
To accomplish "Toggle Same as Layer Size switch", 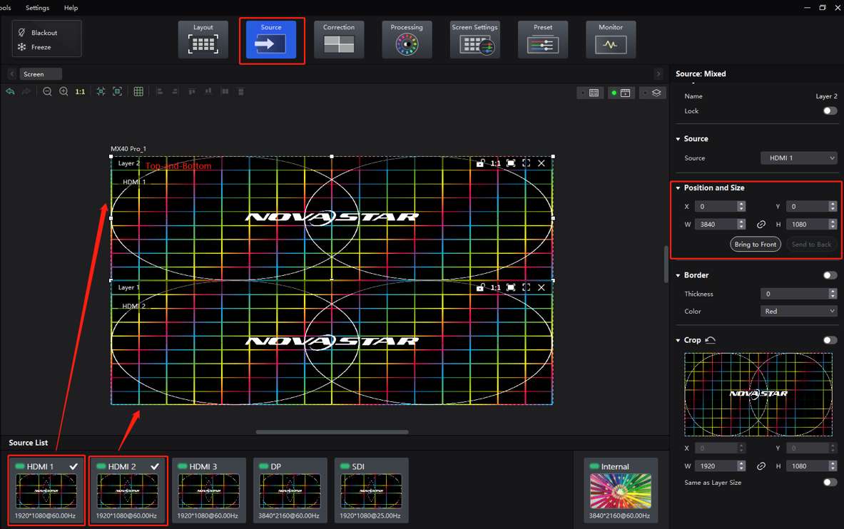I will (x=830, y=482).
